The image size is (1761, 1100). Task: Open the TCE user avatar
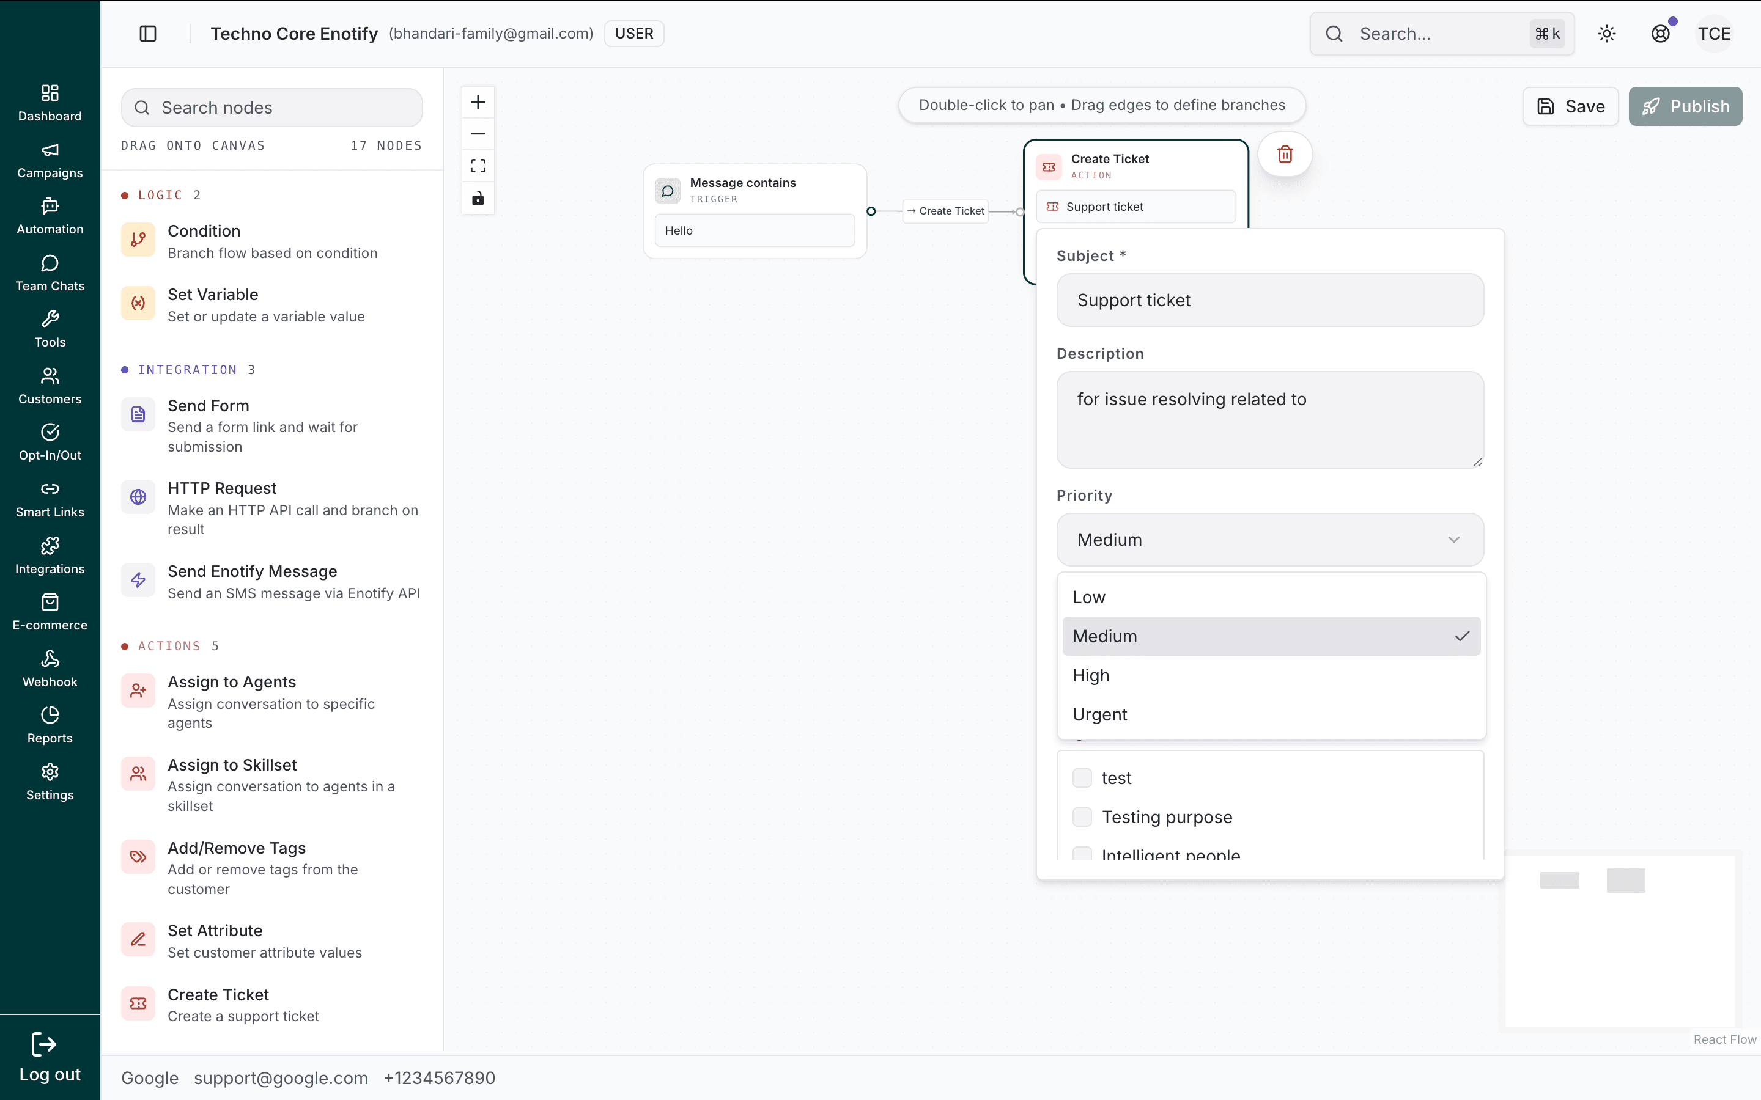click(1715, 34)
